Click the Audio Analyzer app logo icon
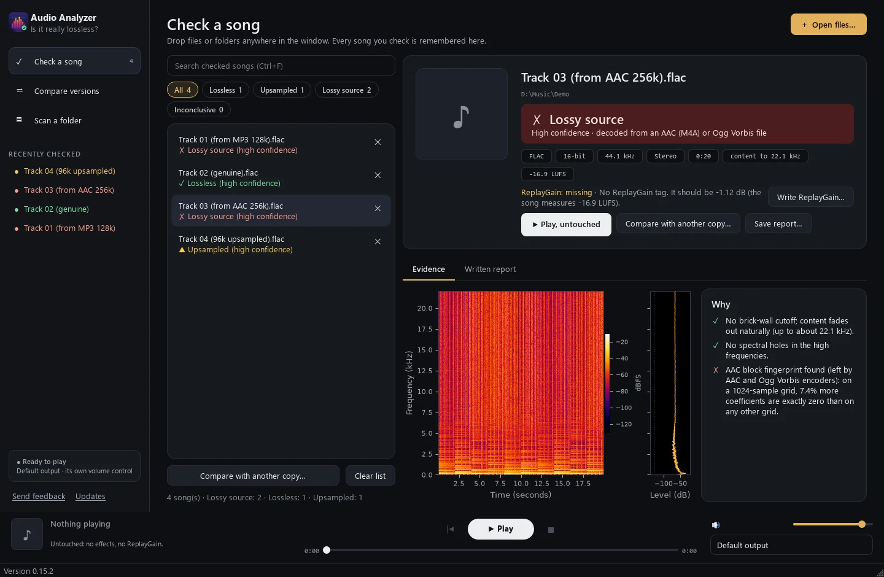The height and width of the screenshot is (577, 884). (x=18, y=23)
